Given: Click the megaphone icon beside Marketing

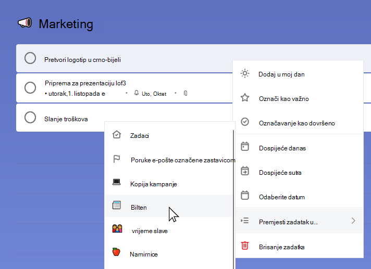Looking at the screenshot, I should 25,23.
